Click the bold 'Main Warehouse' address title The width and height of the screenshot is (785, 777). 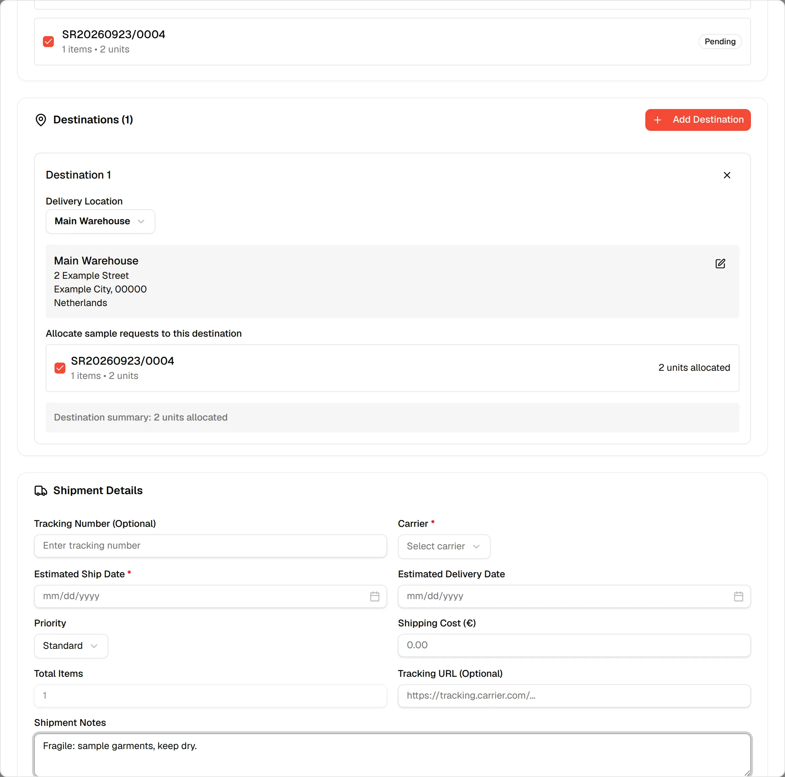96,261
